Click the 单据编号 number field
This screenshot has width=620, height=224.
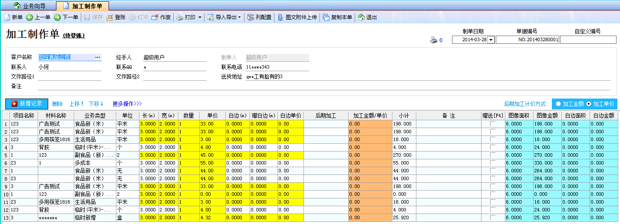pyautogui.click(x=528, y=40)
